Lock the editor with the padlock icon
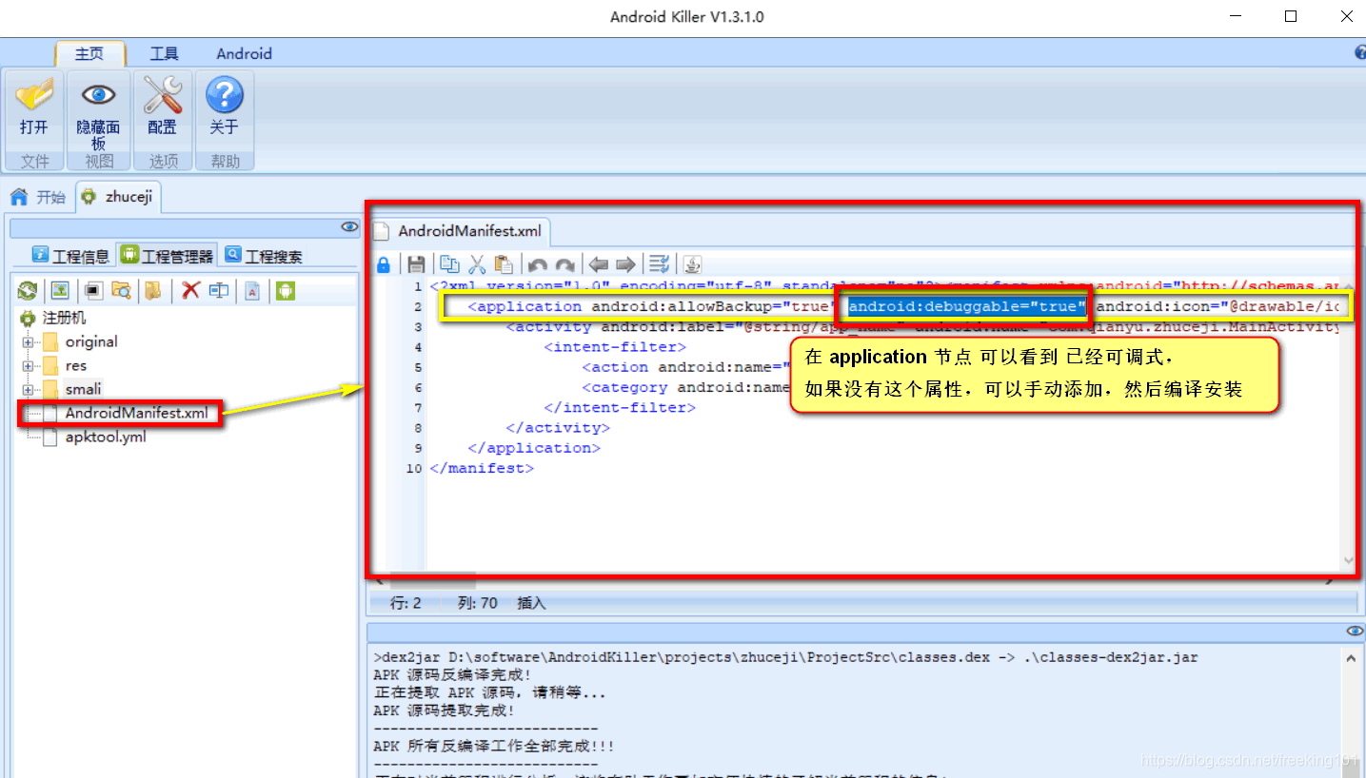The width and height of the screenshot is (1366, 778). pyautogui.click(x=384, y=263)
